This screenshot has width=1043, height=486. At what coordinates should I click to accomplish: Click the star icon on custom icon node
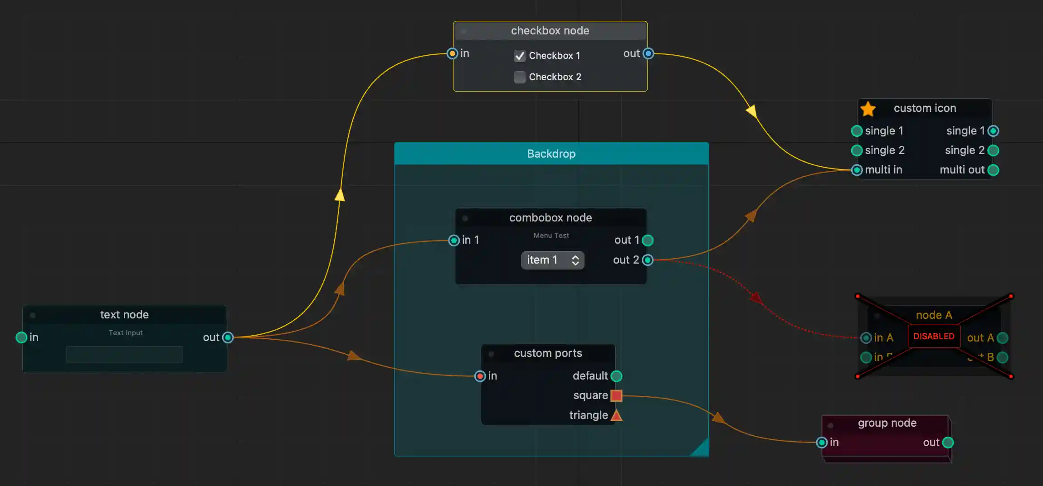point(868,109)
